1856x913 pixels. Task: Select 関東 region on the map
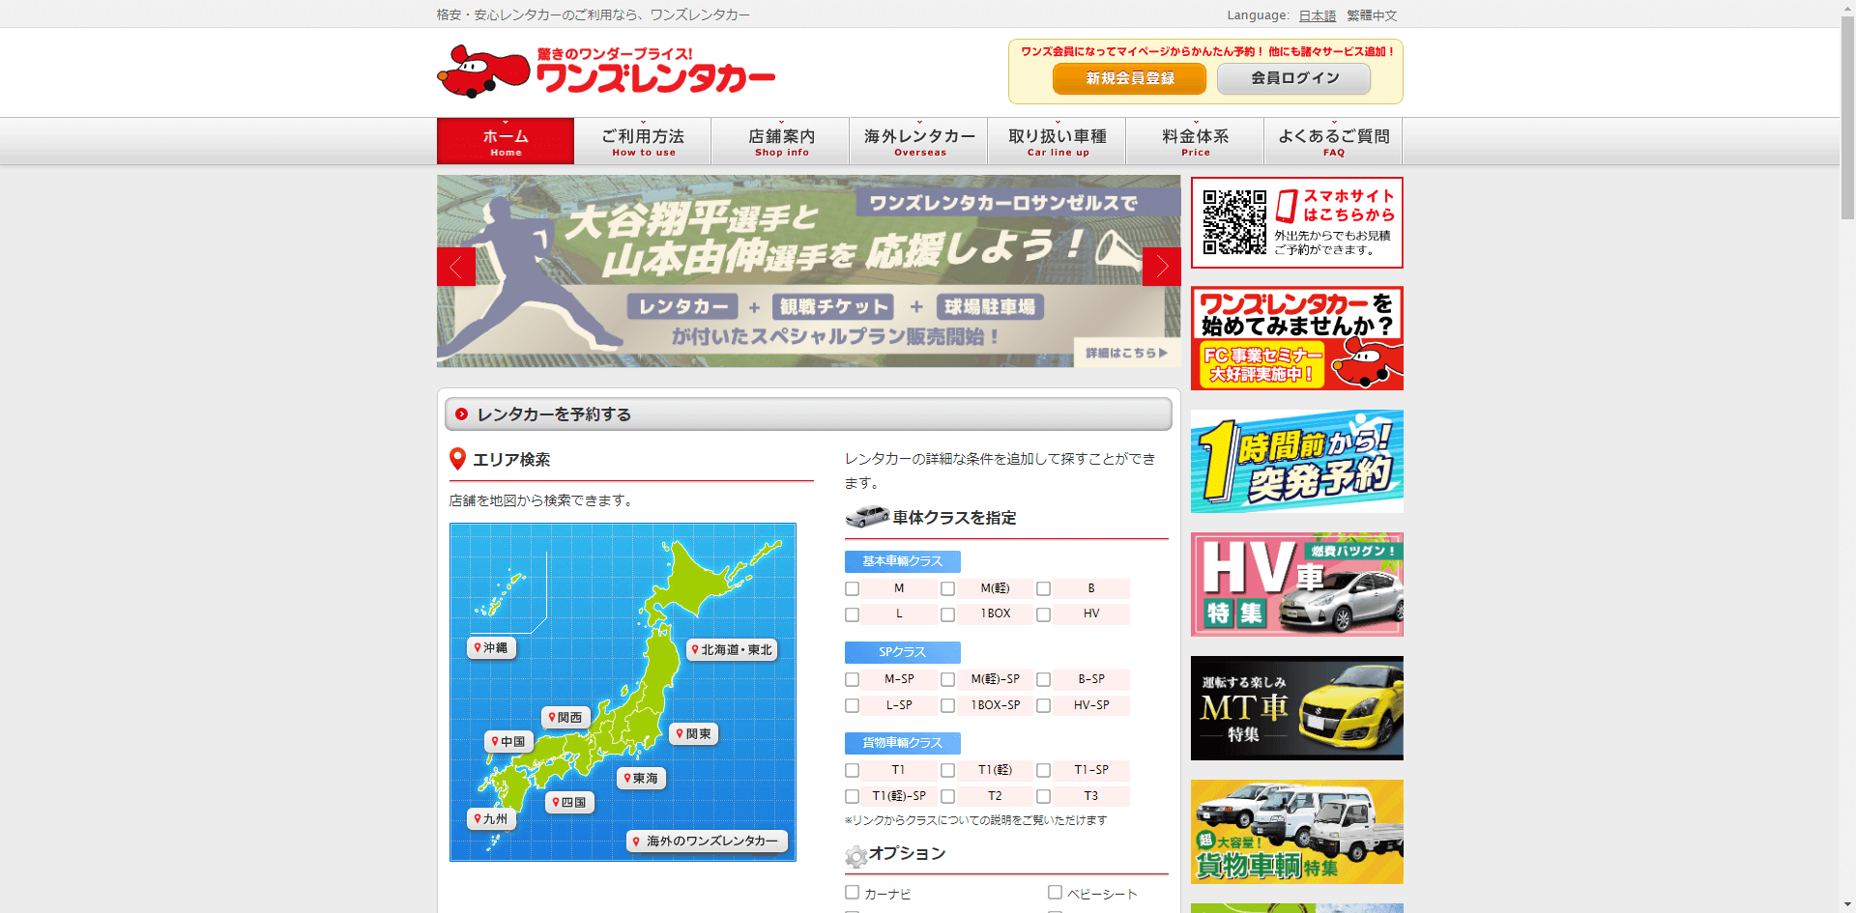click(x=694, y=734)
